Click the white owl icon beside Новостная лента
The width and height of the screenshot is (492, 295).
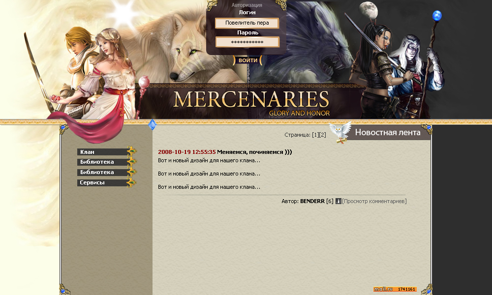[340, 132]
